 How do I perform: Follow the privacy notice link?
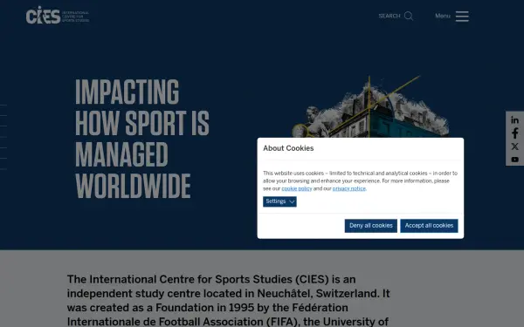click(x=348, y=189)
